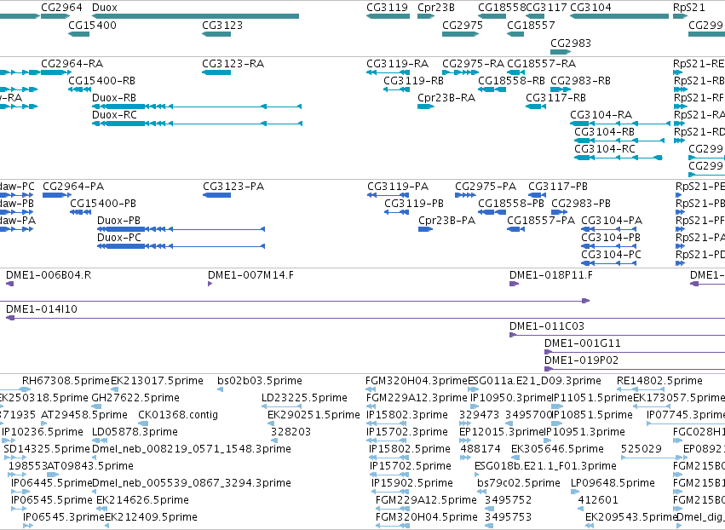Select the CG18558-RB transcript label
This screenshot has height=530, width=725.
[511, 80]
